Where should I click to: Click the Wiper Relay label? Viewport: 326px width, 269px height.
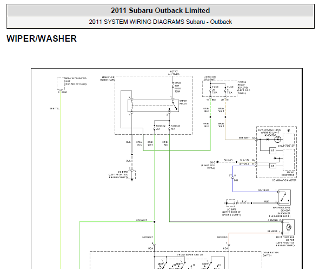tap(183, 102)
